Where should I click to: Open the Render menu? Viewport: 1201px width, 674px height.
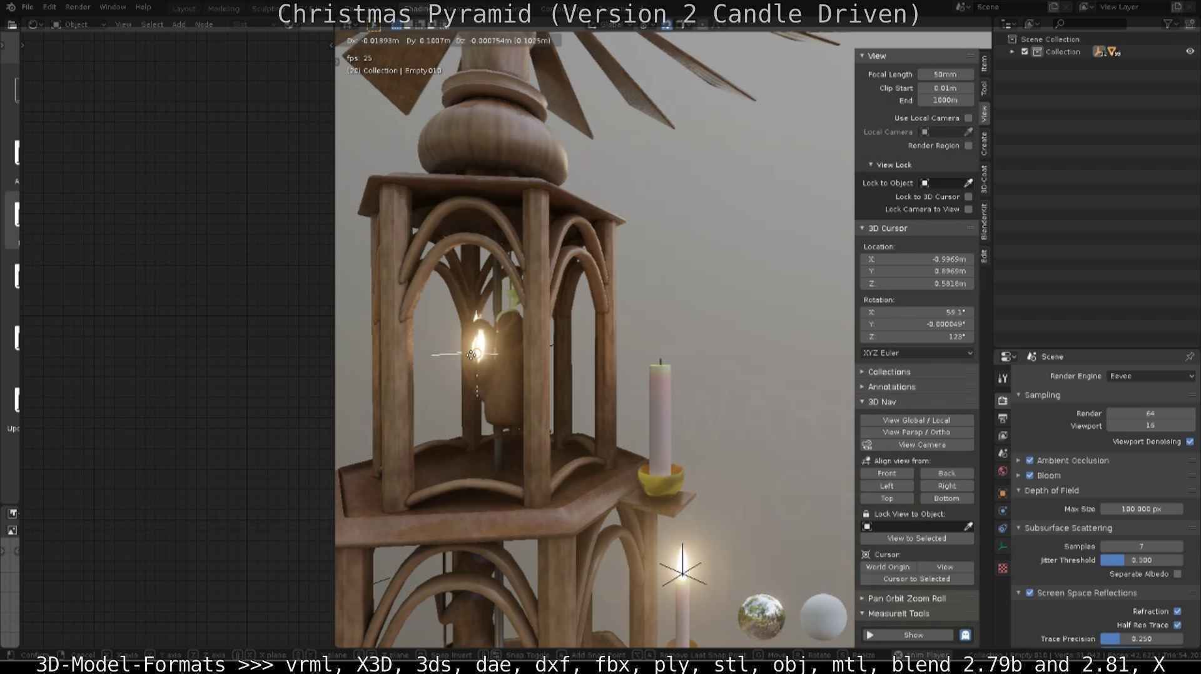pos(78,7)
